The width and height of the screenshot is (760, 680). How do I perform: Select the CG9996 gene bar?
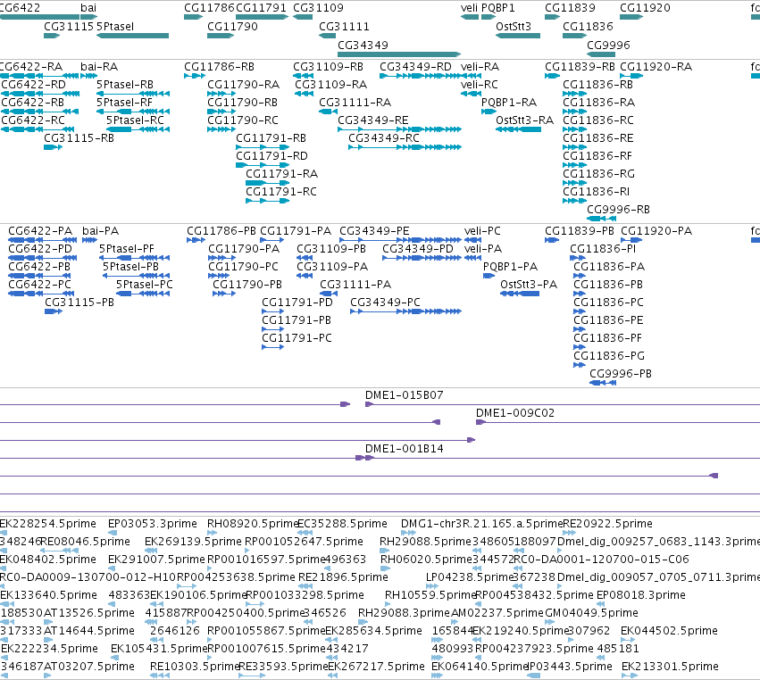[601, 54]
